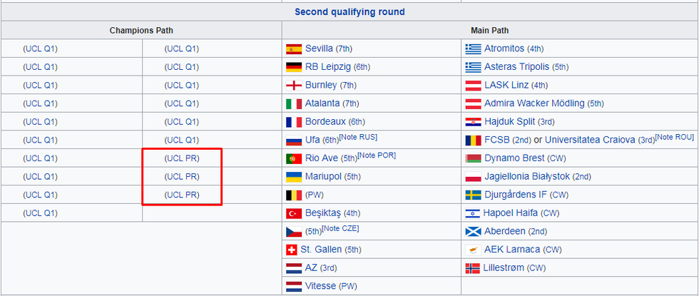Click the Norway flag next to Lillestrøm
Viewport: 699px width, 296px height.
(x=473, y=267)
